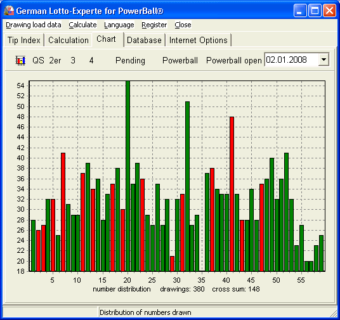Open the Register menu
340x320 pixels.
154,25
